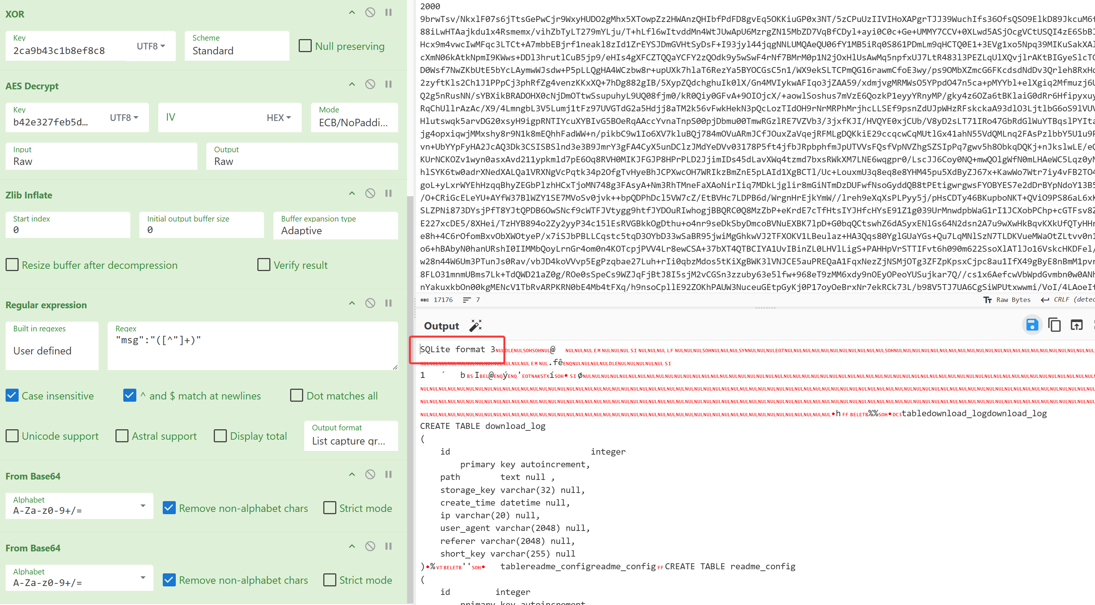Click the output magic wand icon

[x=475, y=326]
